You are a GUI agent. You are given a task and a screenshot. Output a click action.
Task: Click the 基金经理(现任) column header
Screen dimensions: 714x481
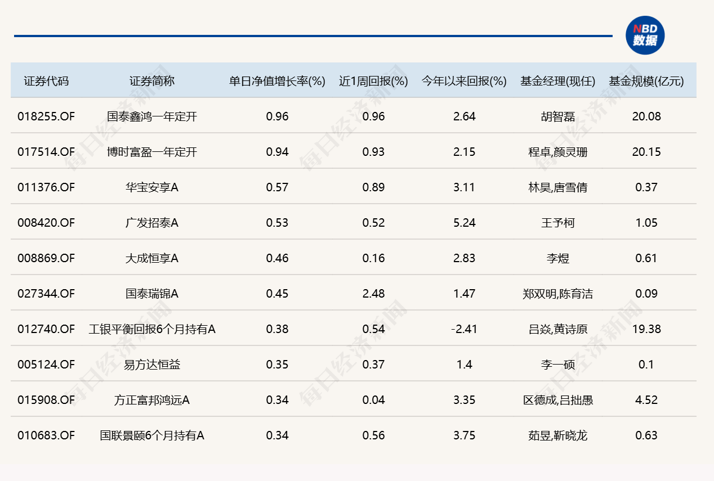coord(557,81)
